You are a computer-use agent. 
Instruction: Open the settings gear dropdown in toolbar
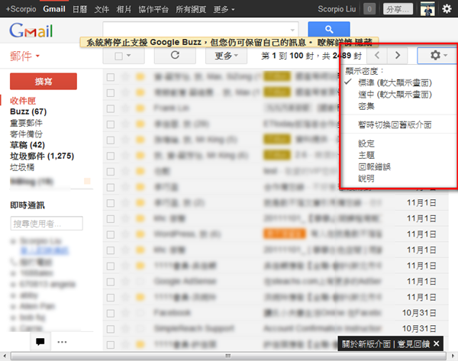[x=437, y=55]
